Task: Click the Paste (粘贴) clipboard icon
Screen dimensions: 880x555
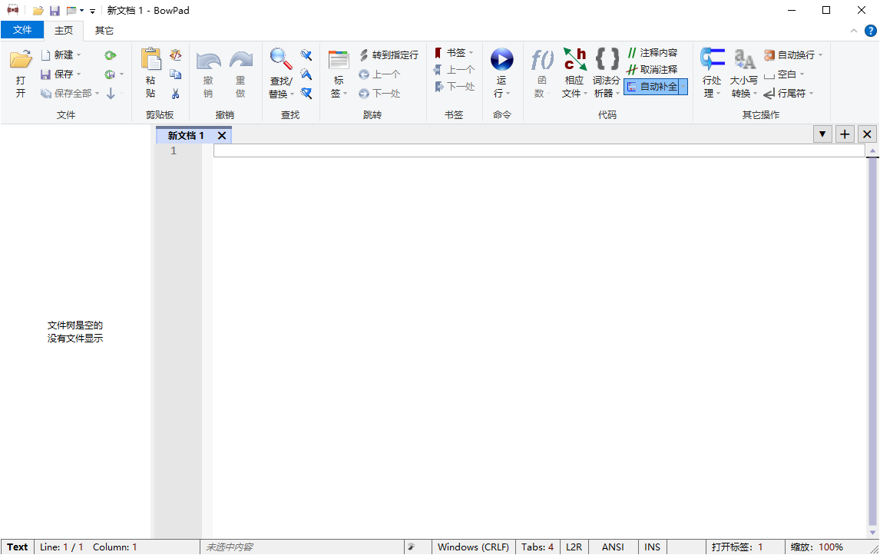Action: point(151,60)
